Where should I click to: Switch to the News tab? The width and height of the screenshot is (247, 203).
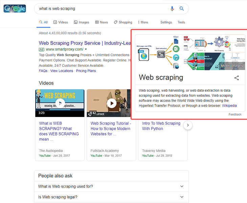pos(102,22)
